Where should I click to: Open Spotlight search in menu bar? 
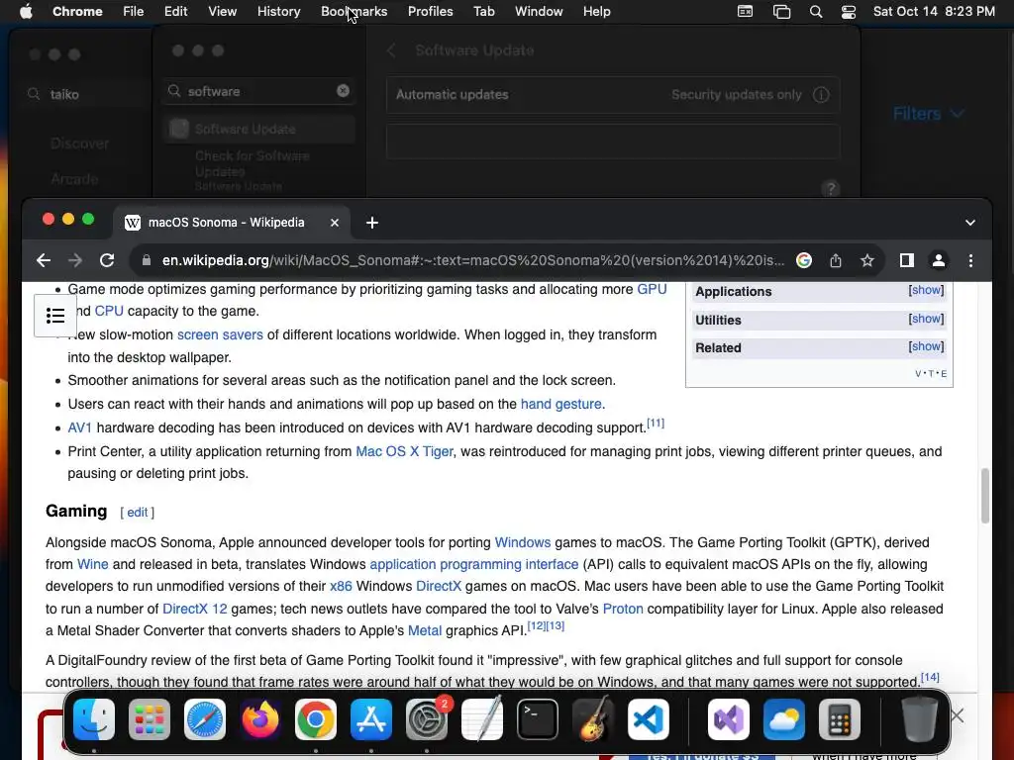pos(816,12)
